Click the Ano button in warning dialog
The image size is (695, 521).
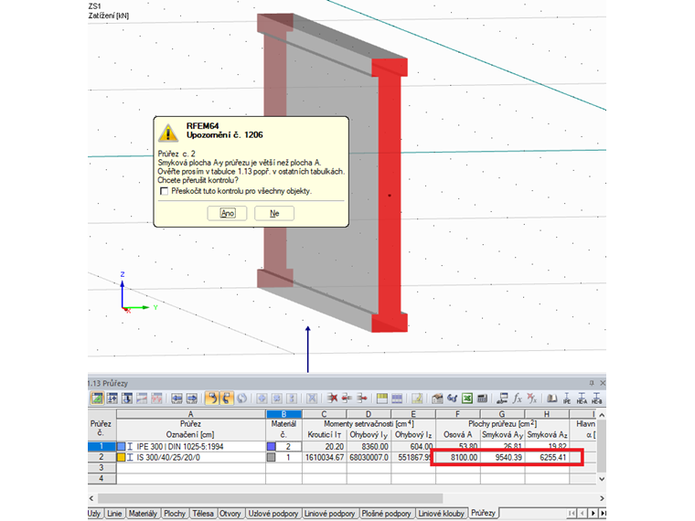(x=228, y=213)
